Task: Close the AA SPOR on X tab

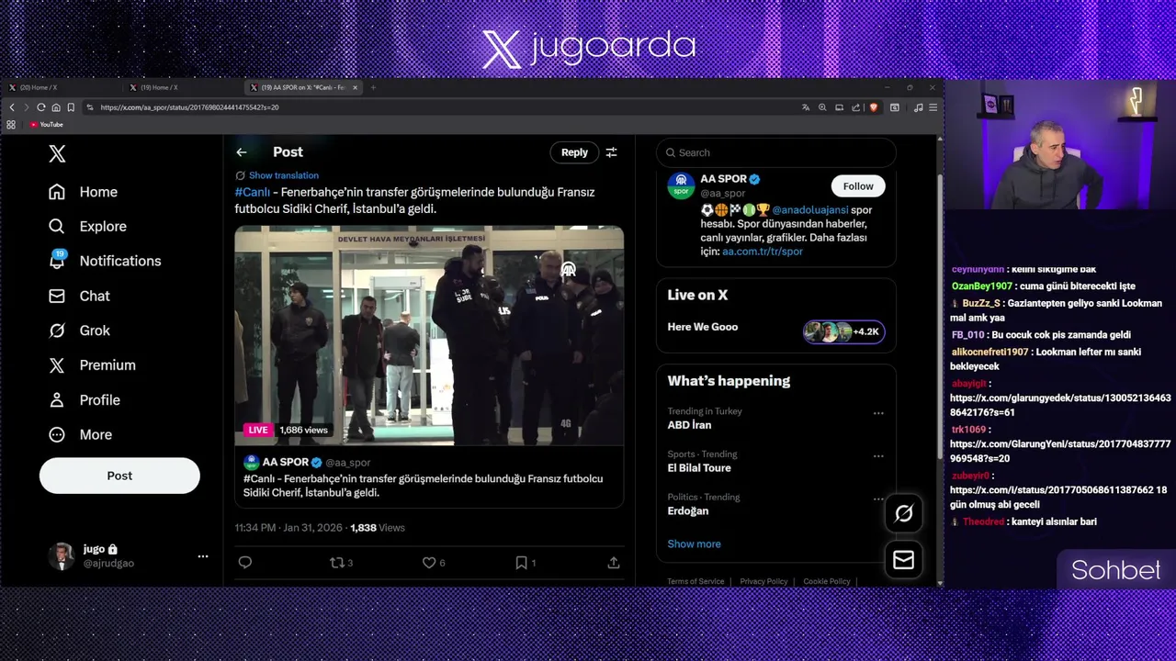Action: point(355,87)
